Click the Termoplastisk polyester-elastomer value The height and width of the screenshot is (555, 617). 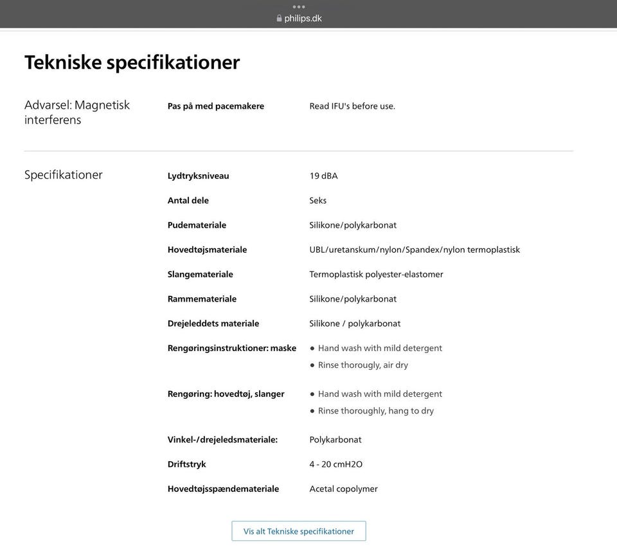[376, 275]
